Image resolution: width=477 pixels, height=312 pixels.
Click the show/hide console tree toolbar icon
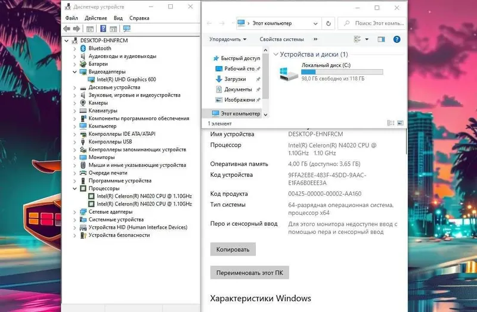(x=90, y=29)
